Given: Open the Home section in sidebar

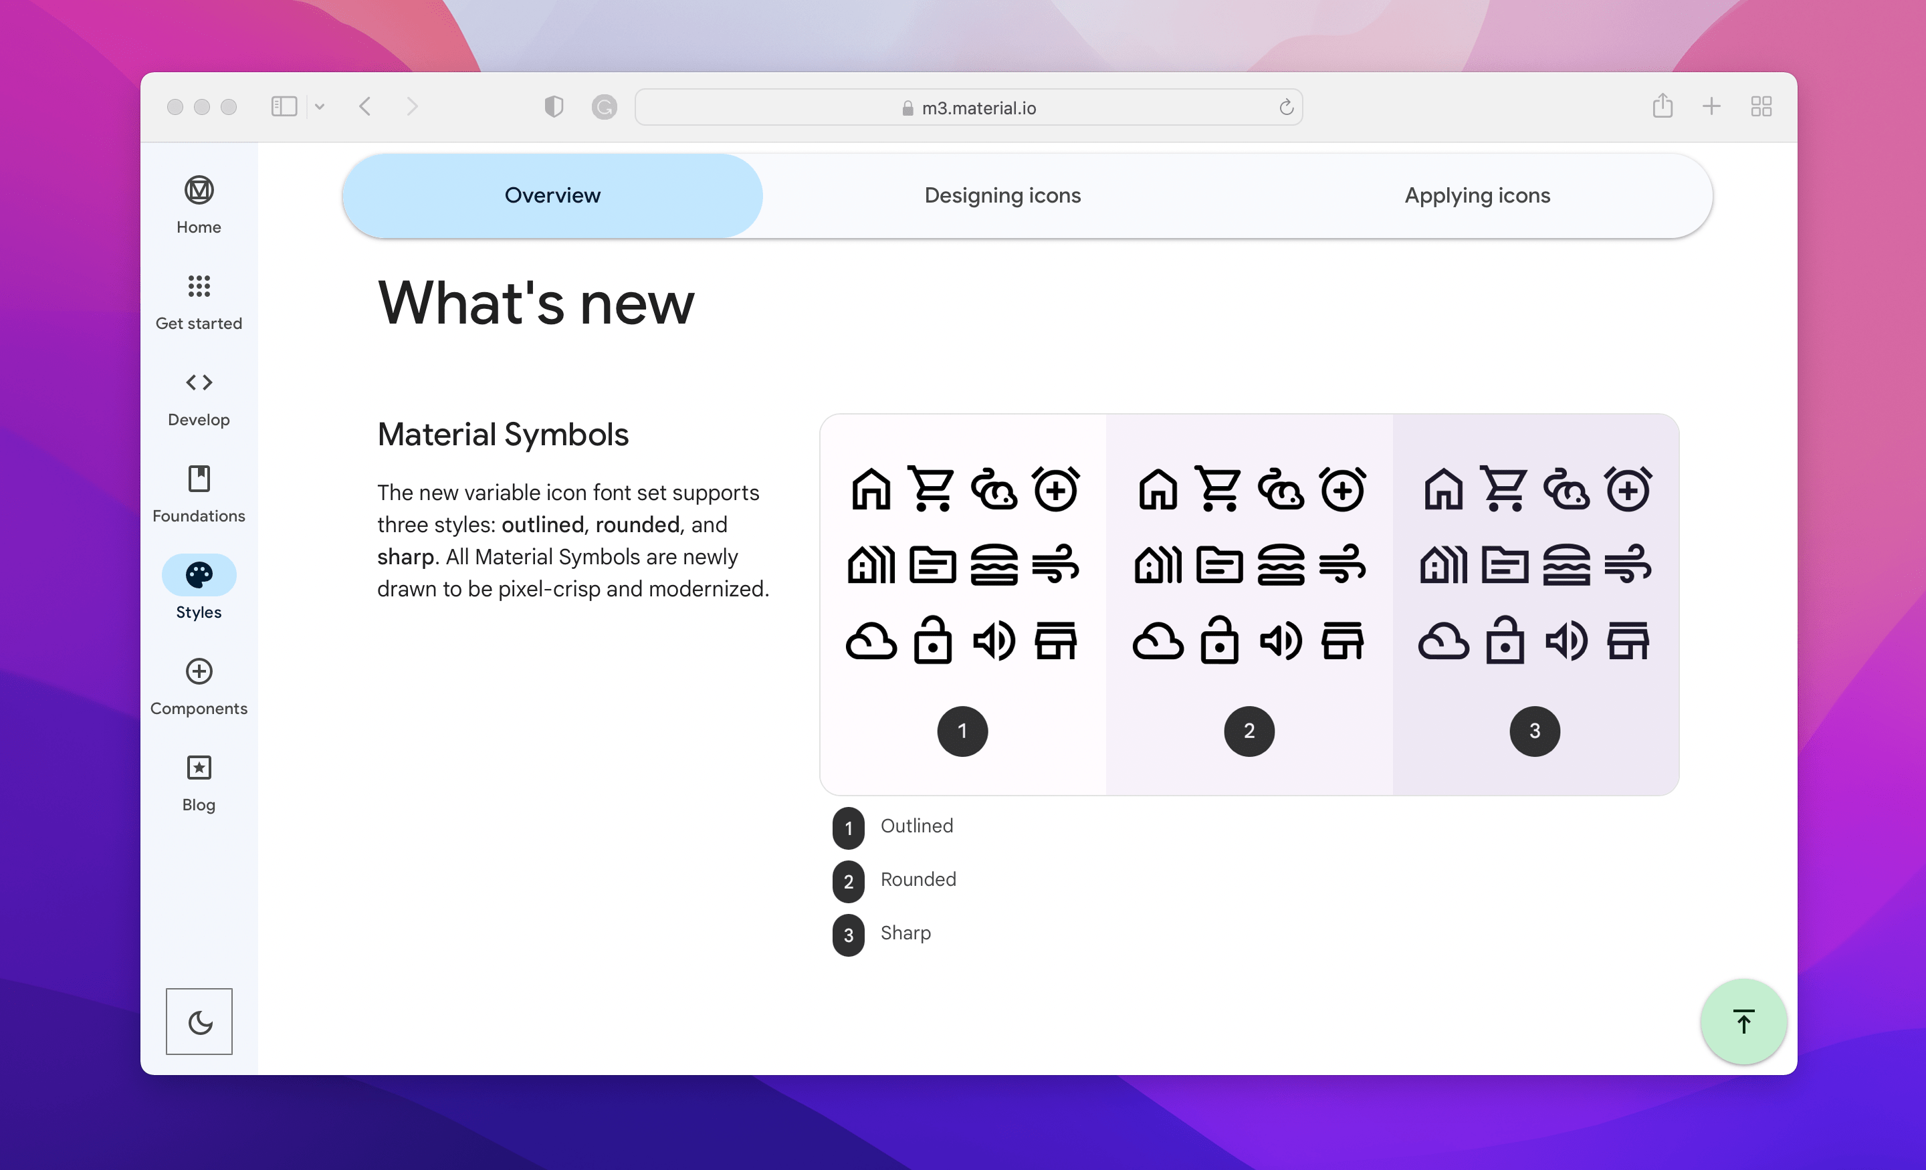Looking at the screenshot, I should point(199,205).
